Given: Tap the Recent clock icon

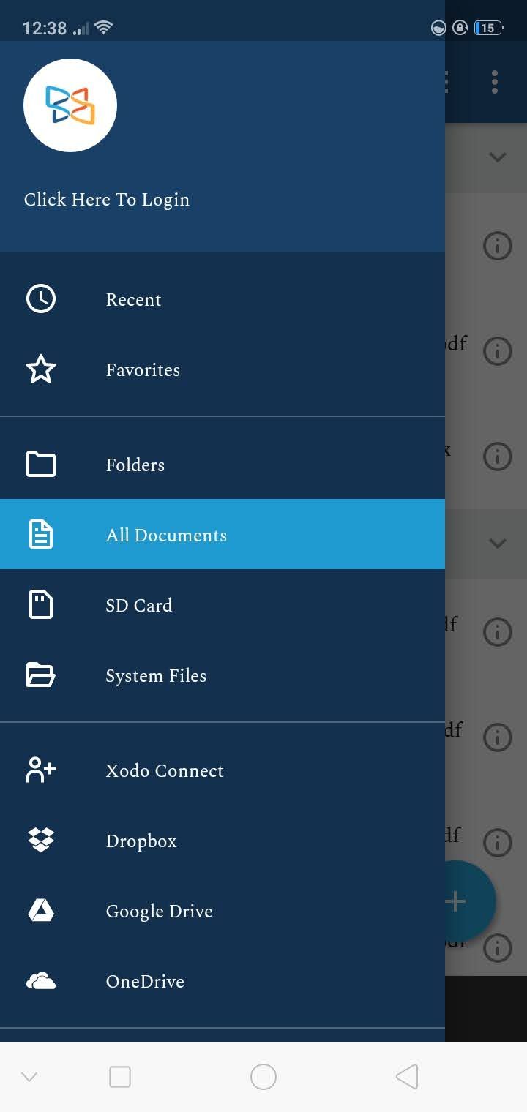Looking at the screenshot, I should pyautogui.click(x=41, y=299).
